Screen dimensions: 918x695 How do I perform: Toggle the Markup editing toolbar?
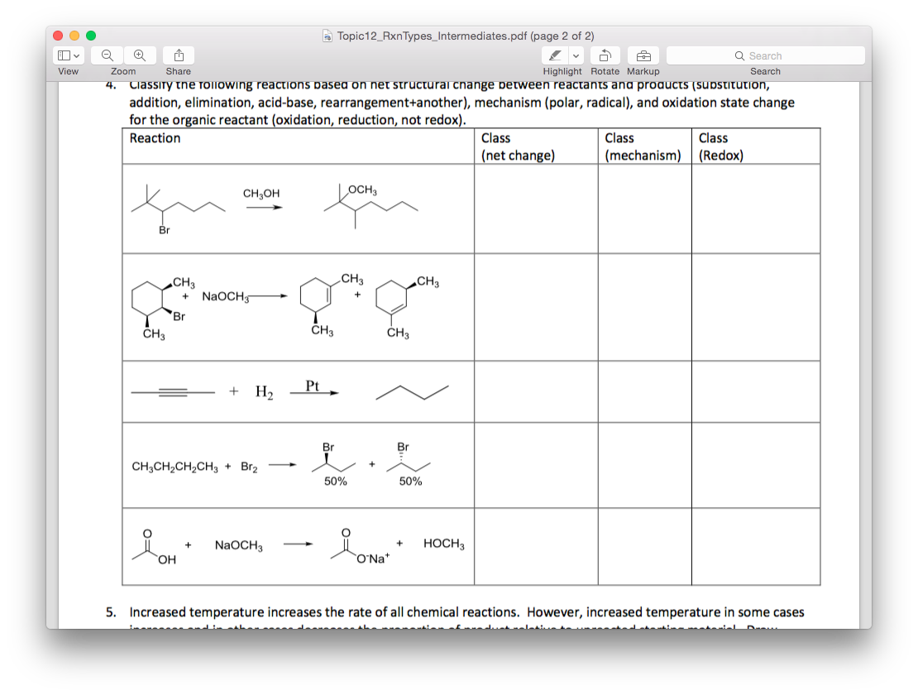(x=643, y=55)
